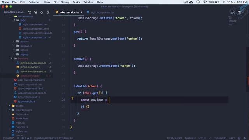This screenshot has width=249, height=140.
Task: Open login.component.html in Explorer
Action: 35,28
